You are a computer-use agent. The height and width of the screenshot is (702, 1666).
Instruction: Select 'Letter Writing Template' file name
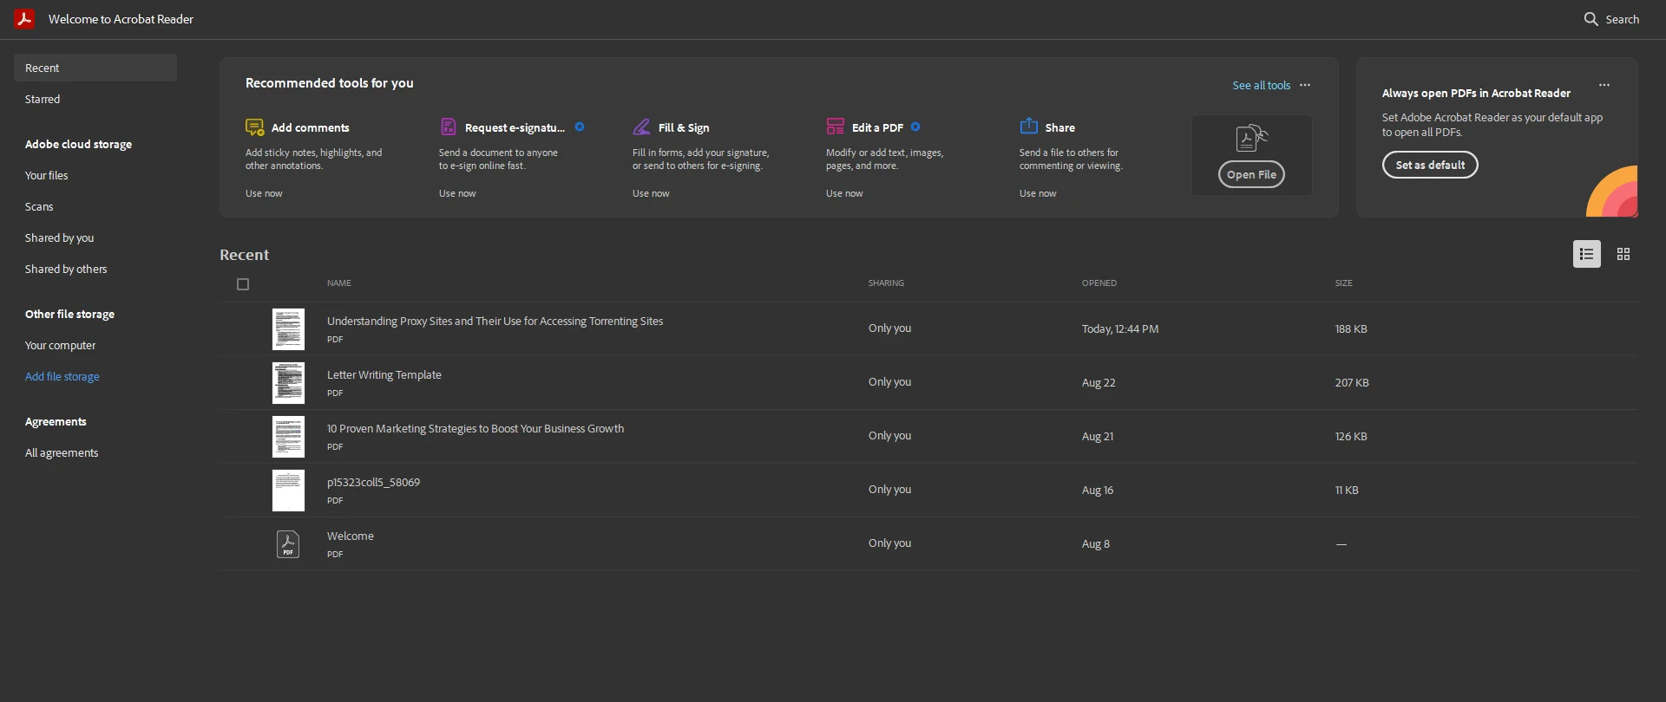tap(384, 374)
